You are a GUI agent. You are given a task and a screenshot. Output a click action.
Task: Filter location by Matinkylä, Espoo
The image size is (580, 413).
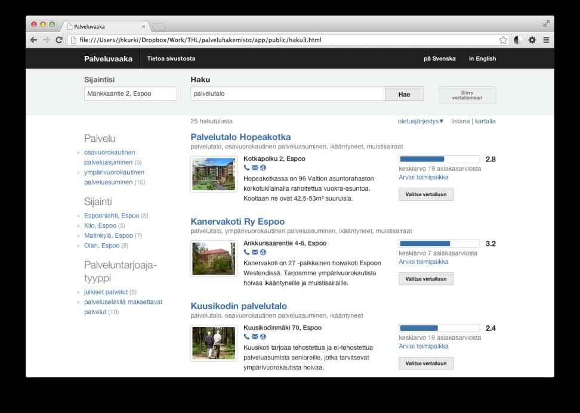[109, 235]
